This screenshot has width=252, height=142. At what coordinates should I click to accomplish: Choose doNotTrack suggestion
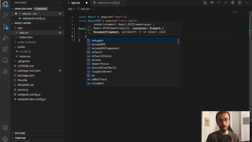[132, 79]
